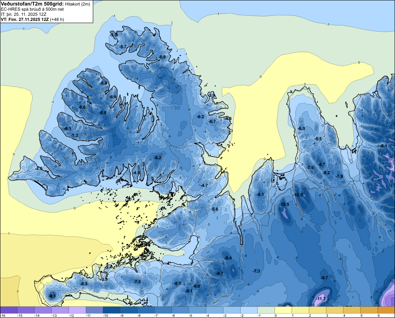Pick the legend swatch between 4 and 5
The image size is (395, 318).
[x=352, y=310]
